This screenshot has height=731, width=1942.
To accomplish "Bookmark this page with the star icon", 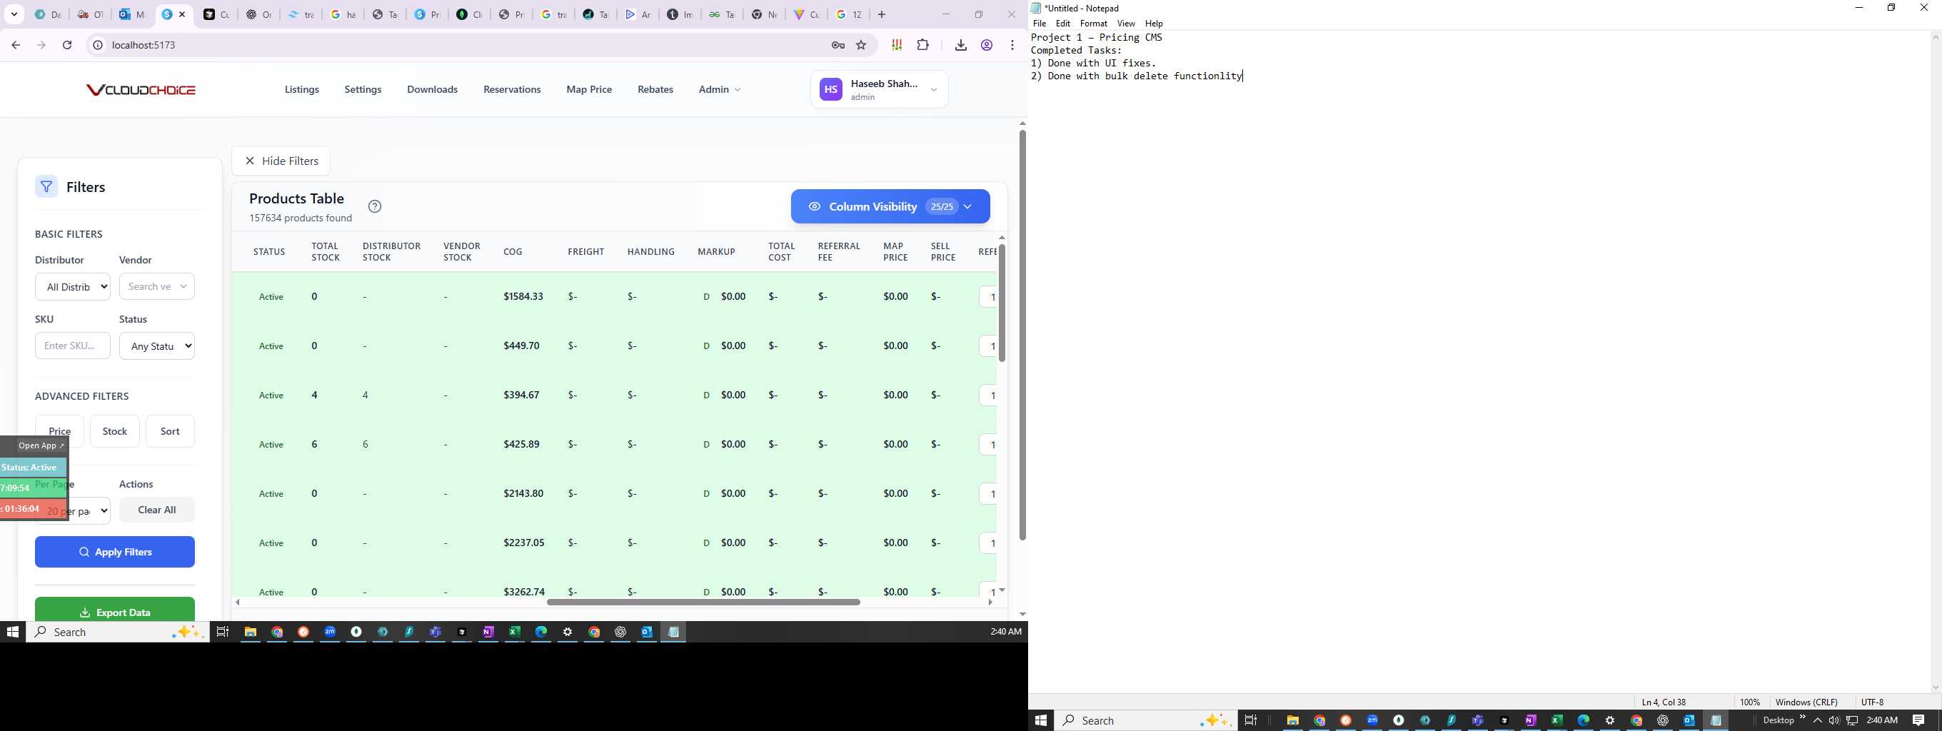I will pyautogui.click(x=861, y=45).
